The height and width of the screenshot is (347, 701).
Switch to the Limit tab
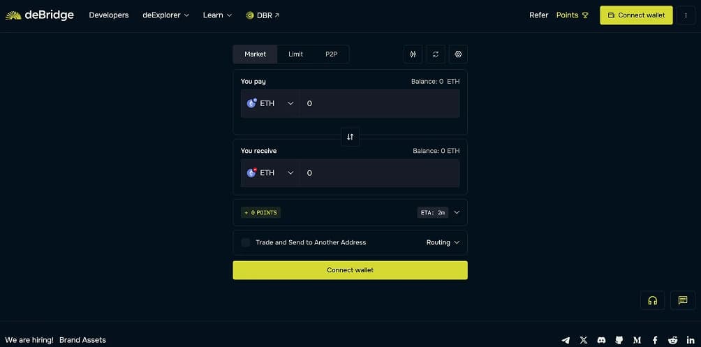tap(295, 54)
